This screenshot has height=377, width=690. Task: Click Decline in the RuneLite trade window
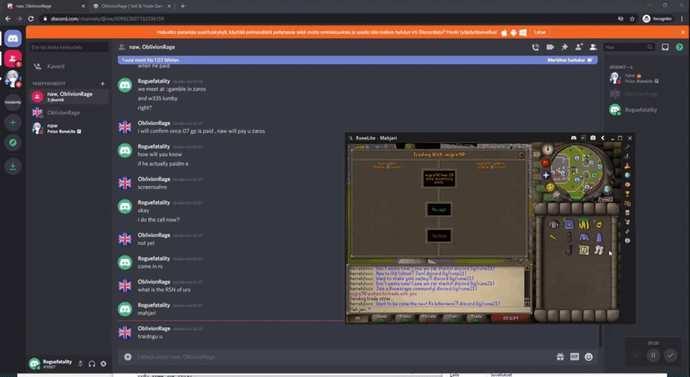439,235
